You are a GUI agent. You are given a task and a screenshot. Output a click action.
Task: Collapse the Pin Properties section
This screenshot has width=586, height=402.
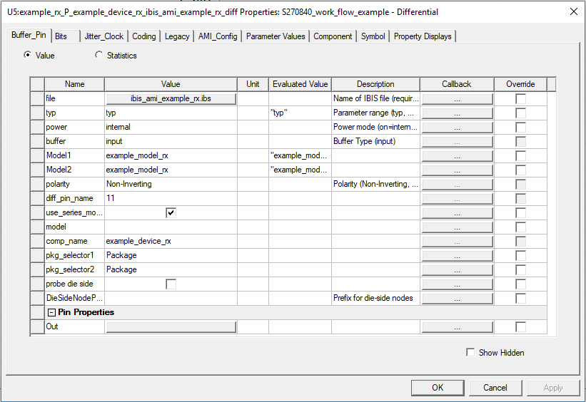coord(51,312)
